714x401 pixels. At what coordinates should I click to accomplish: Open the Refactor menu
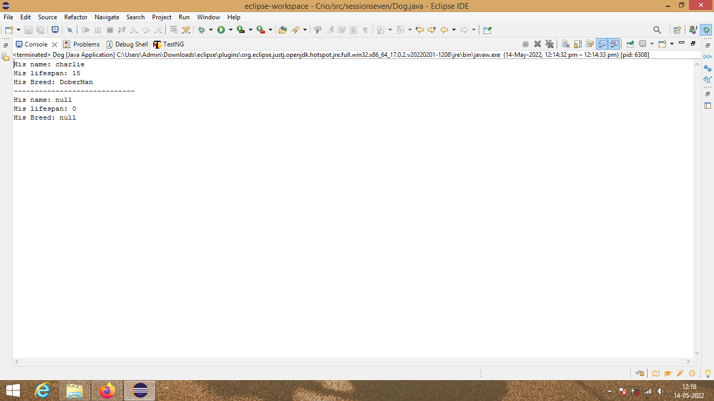point(76,17)
